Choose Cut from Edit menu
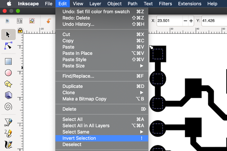This screenshot has height=151, width=227. click(x=102, y=34)
